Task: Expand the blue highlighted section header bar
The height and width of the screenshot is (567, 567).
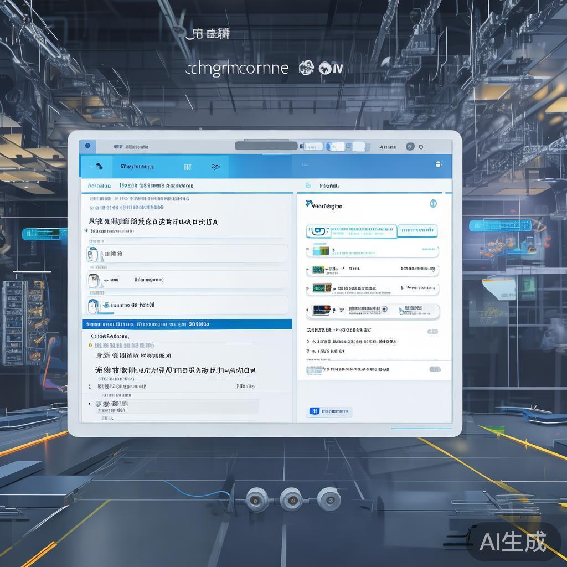Action: 187,324
